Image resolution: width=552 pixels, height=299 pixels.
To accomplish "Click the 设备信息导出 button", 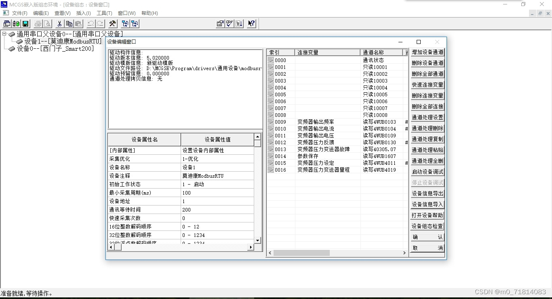I will pyautogui.click(x=428, y=194).
